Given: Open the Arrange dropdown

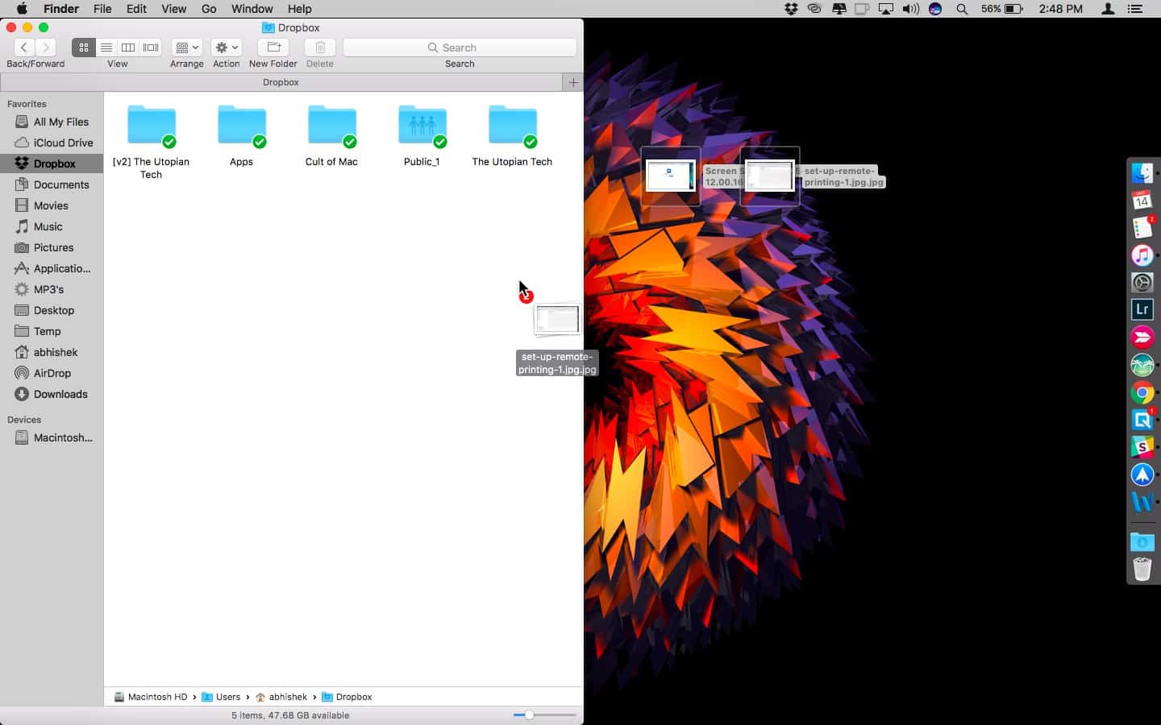Looking at the screenshot, I should point(186,48).
